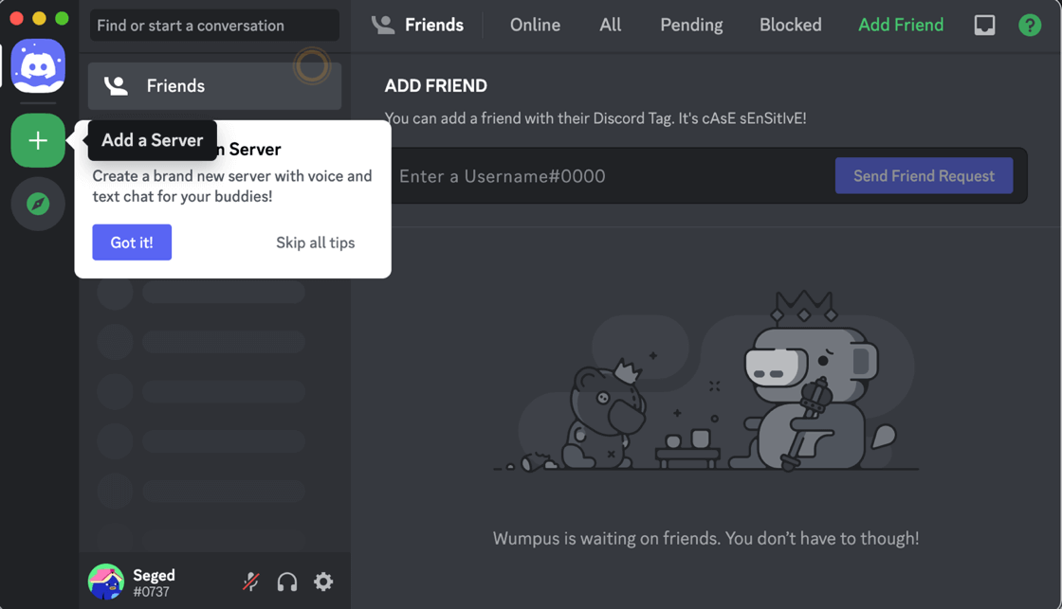The height and width of the screenshot is (609, 1062).
Task: Click the Friends icon in the channel list
Action: tap(116, 85)
